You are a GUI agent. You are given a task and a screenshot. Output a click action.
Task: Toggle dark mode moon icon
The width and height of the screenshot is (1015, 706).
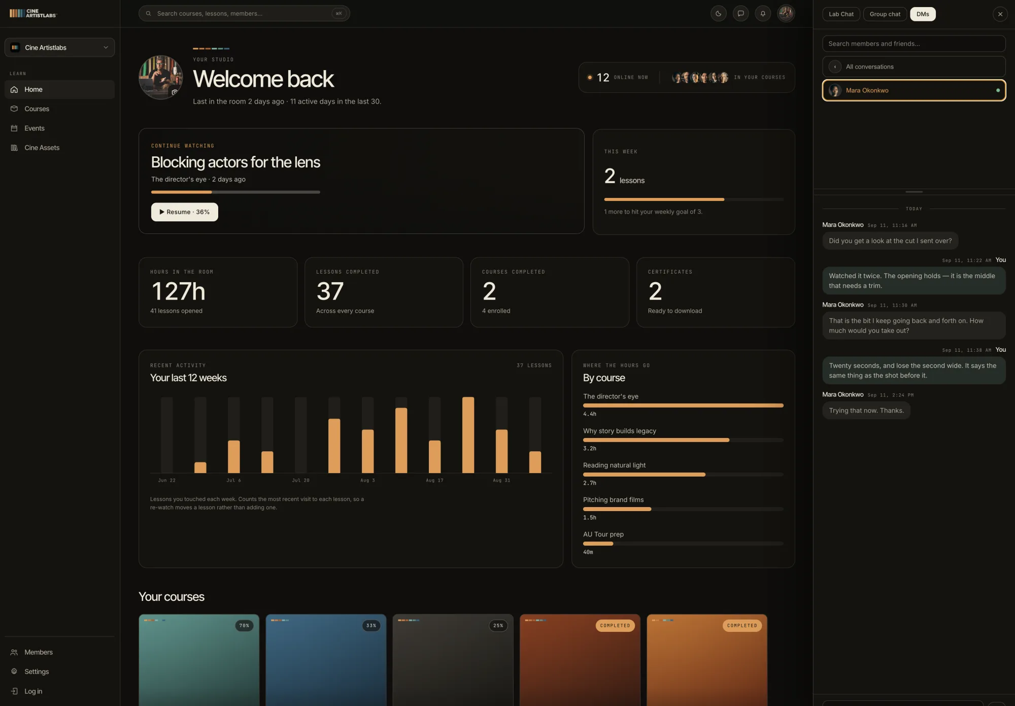point(718,14)
